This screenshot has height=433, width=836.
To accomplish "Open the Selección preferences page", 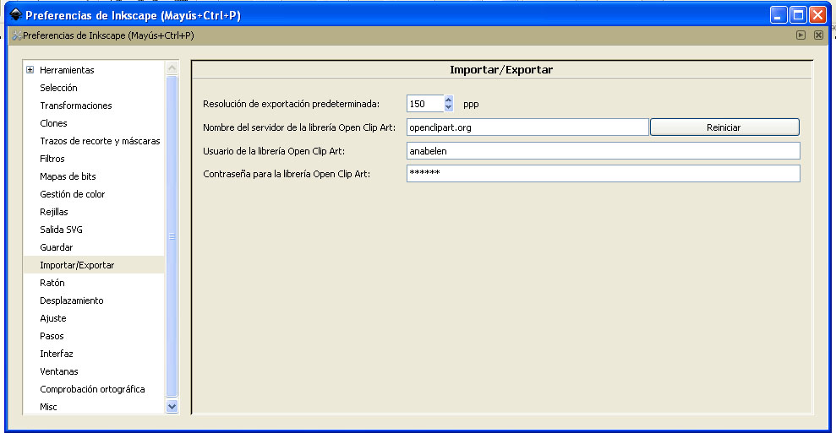I will pyautogui.click(x=58, y=88).
